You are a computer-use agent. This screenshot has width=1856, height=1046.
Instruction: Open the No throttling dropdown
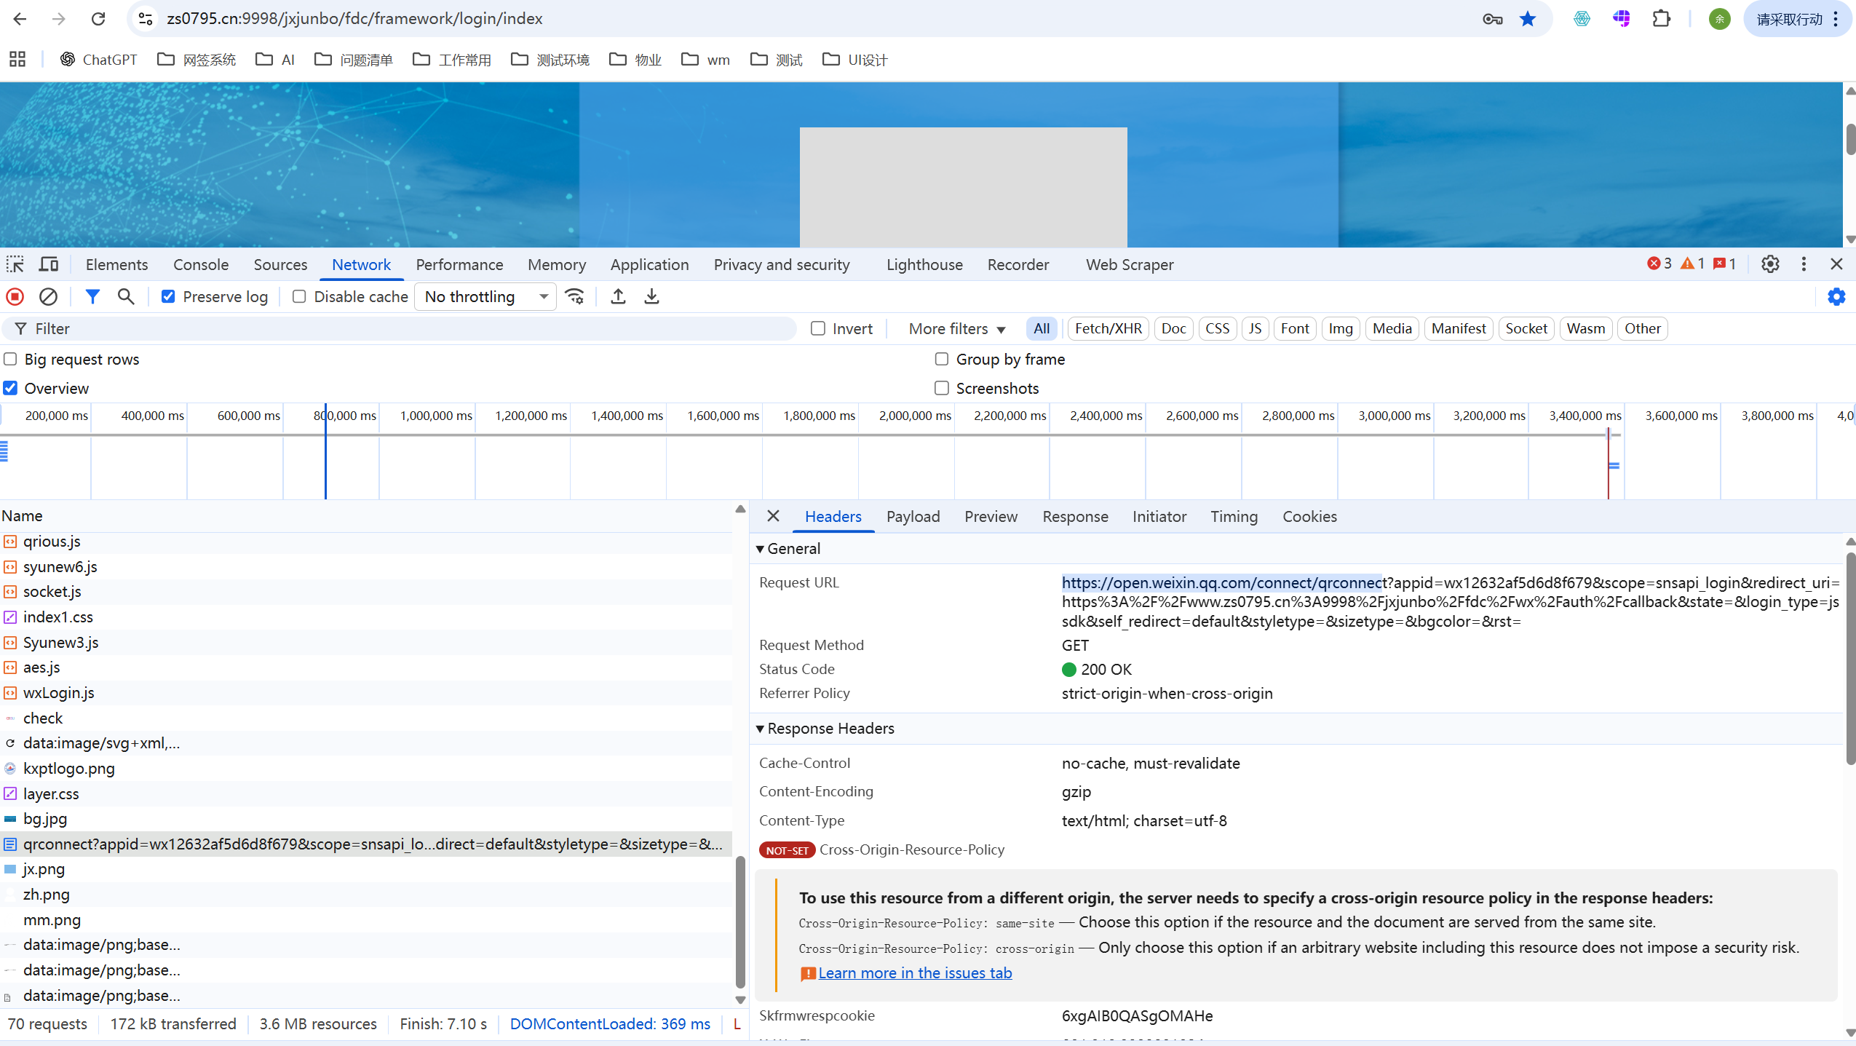click(485, 297)
